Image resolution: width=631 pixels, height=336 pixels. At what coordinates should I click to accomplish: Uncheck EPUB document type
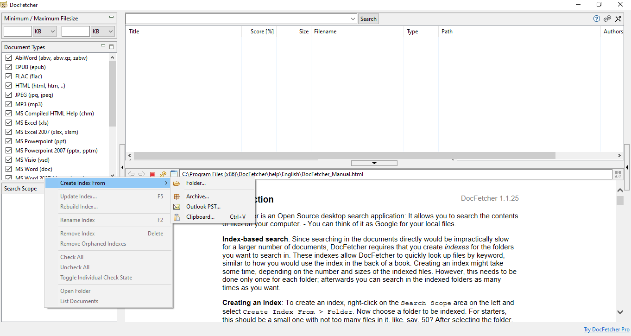click(x=8, y=67)
